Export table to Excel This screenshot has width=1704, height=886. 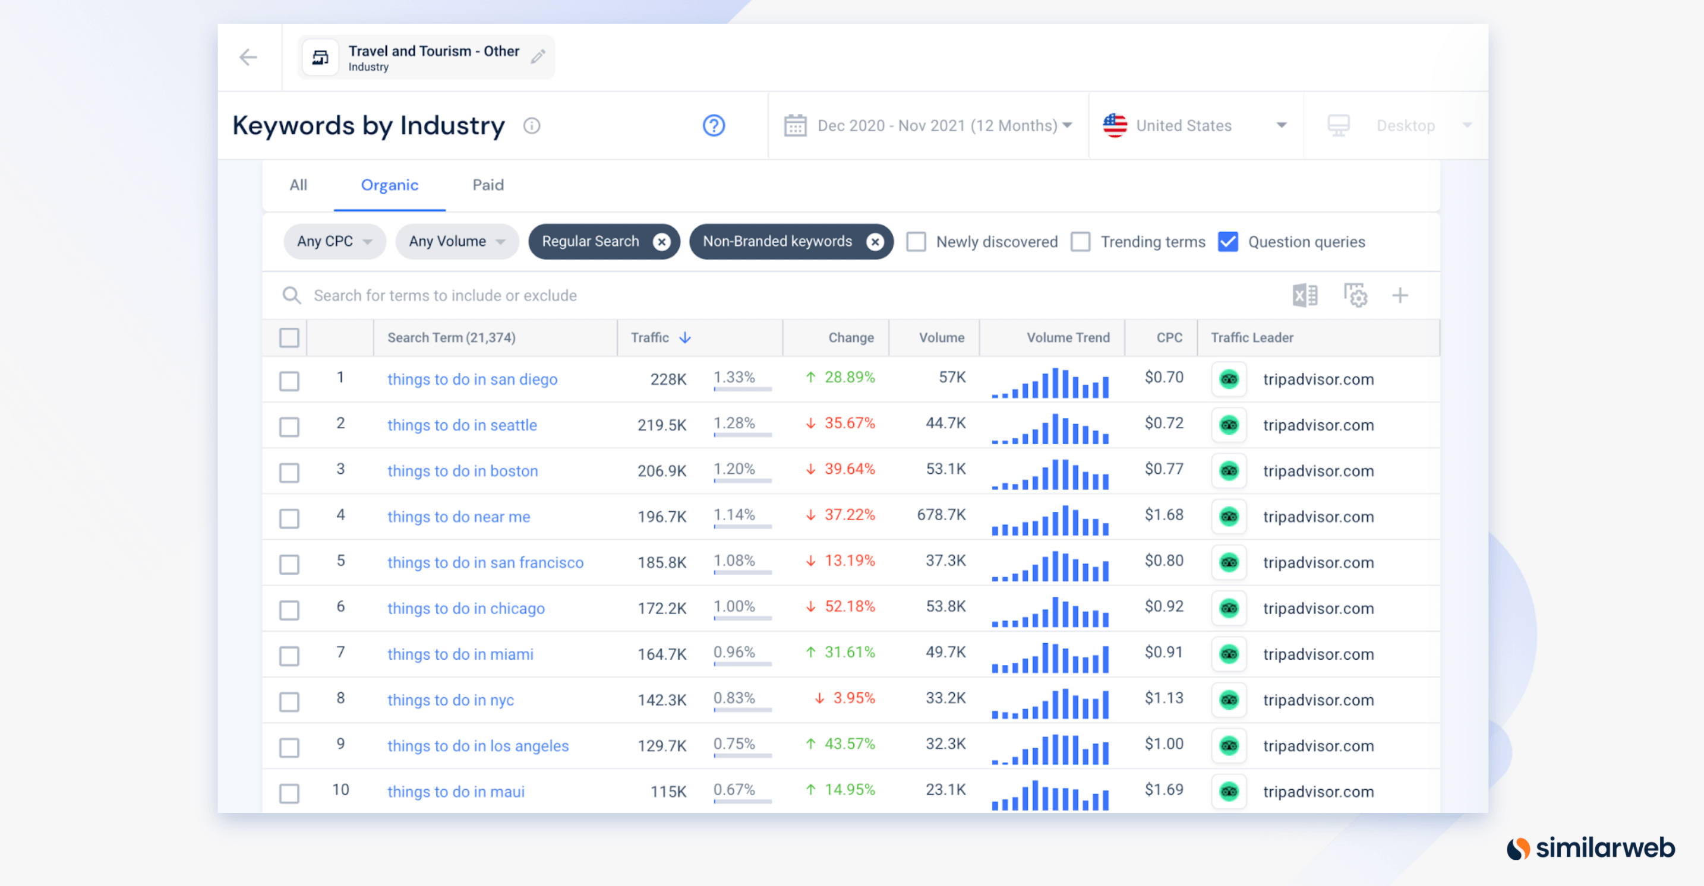(x=1305, y=296)
